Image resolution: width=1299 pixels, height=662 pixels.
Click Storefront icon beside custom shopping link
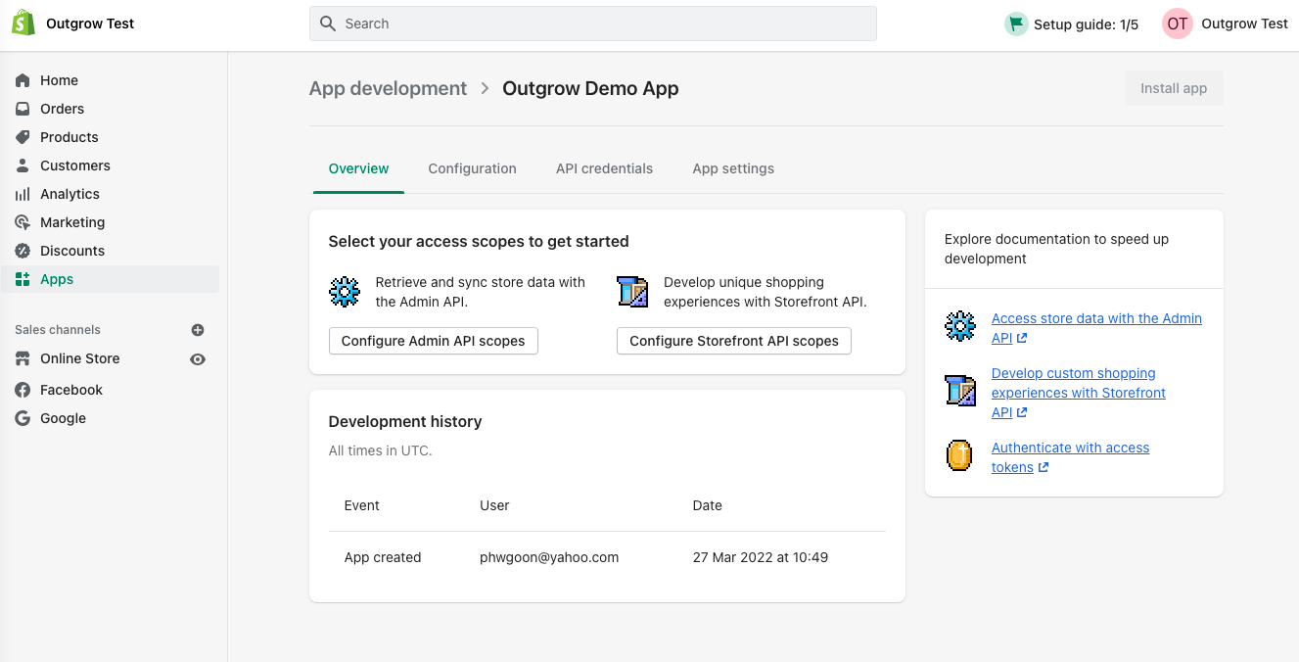point(960,390)
